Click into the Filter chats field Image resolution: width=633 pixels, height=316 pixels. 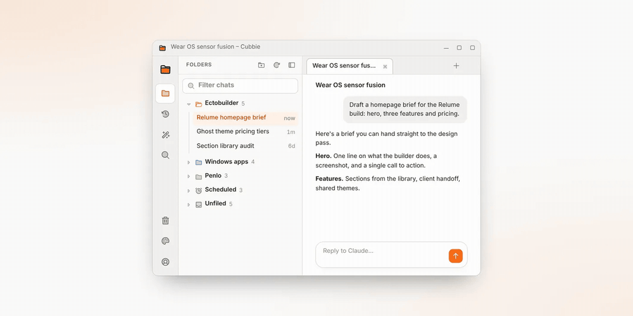[240, 86]
